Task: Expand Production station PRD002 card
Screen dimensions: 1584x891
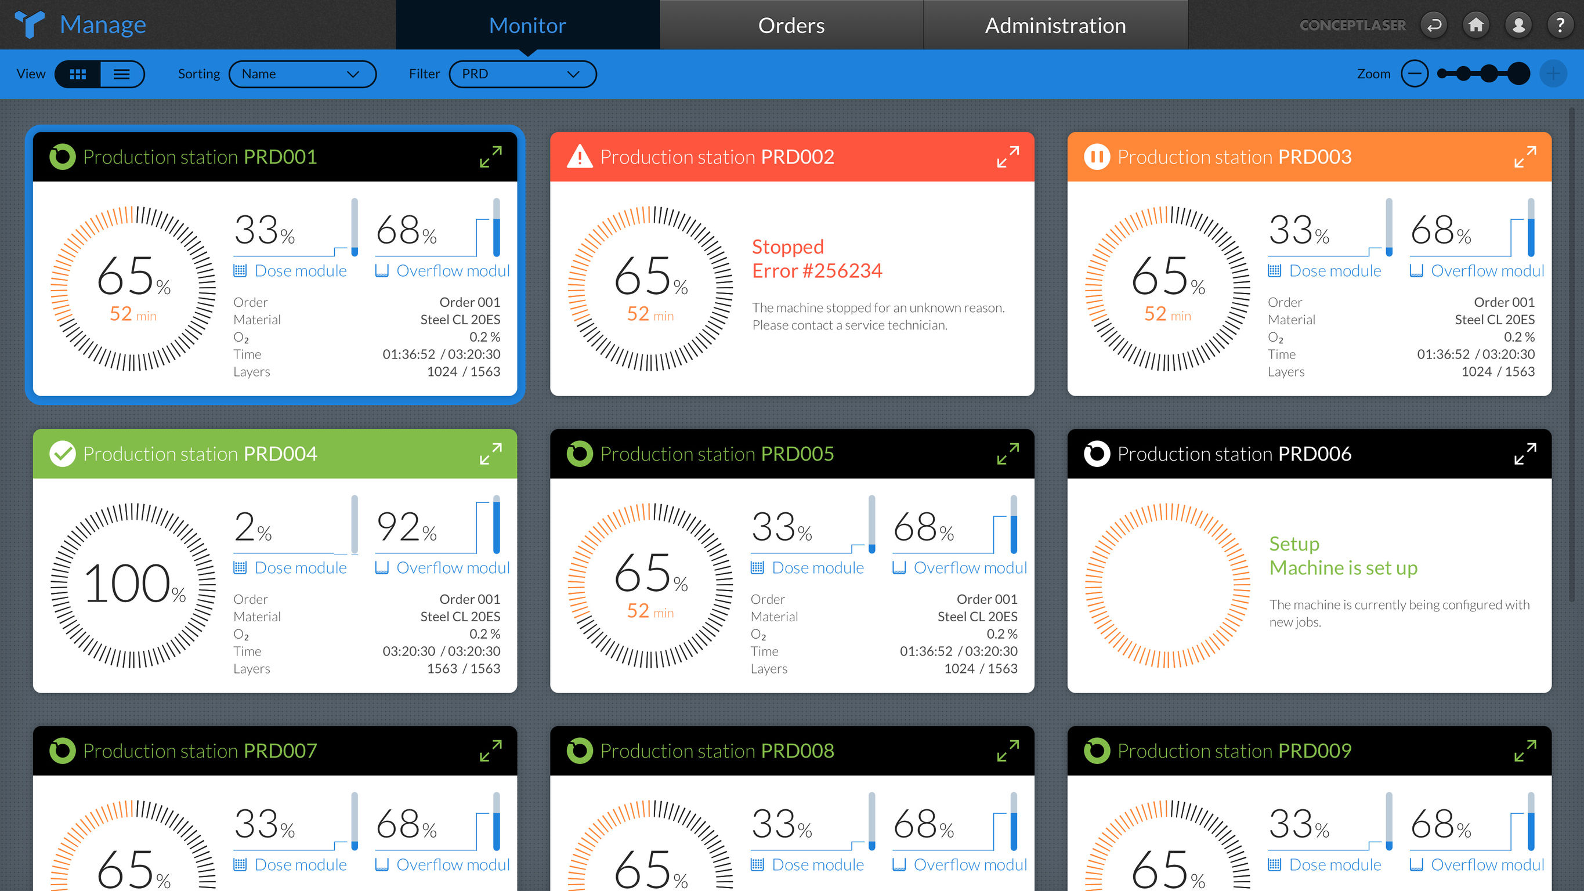Action: (1008, 157)
